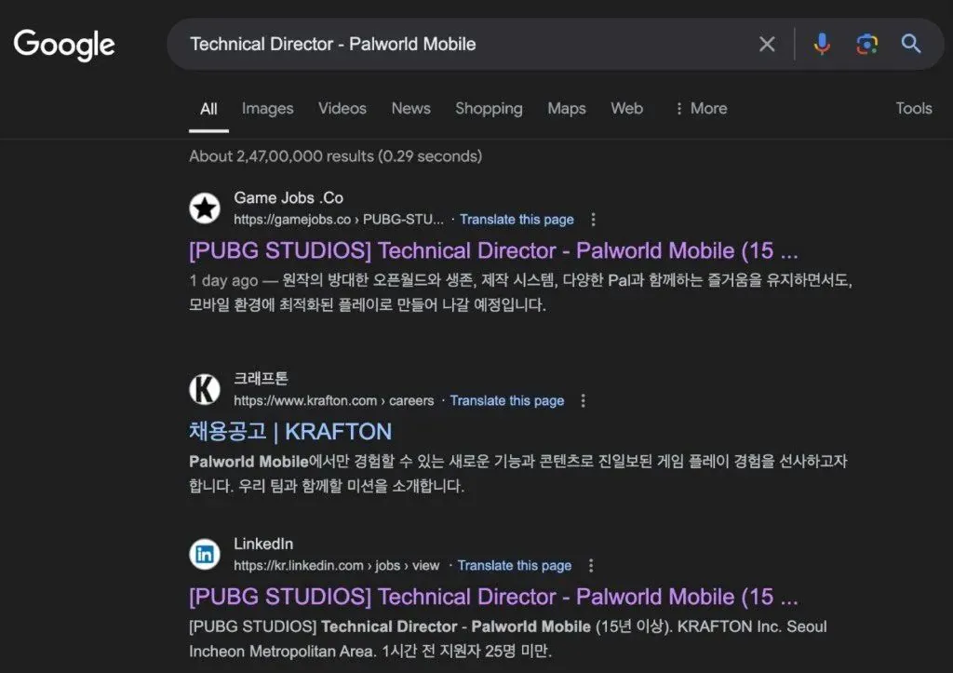Image resolution: width=953 pixels, height=673 pixels.
Task: Open more options for LinkedIn result
Action: point(591,565)
